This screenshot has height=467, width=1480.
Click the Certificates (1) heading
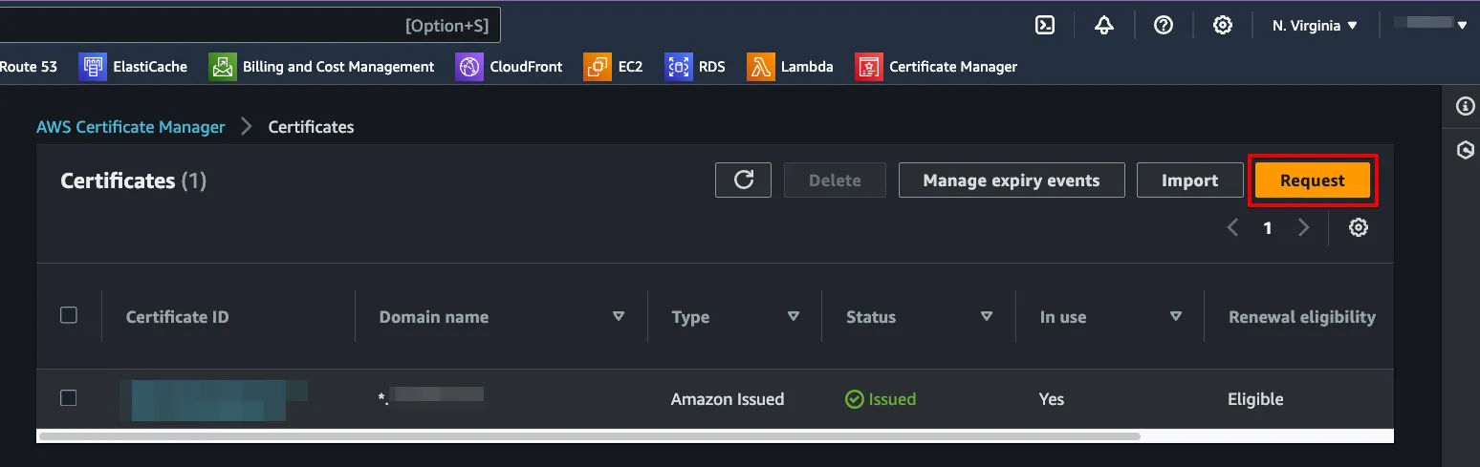click(134, 180)
